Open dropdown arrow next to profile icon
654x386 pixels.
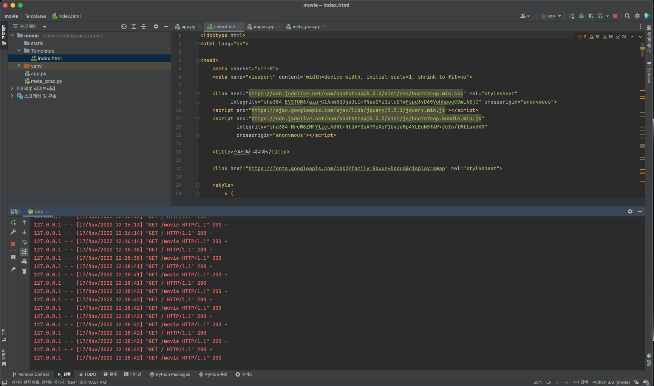[608, 16]
